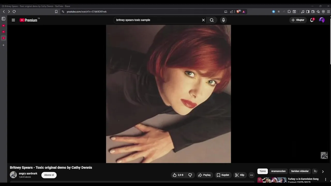
Task: Open angry aardvark channel avatar
Action: click(x=13, y=175)
